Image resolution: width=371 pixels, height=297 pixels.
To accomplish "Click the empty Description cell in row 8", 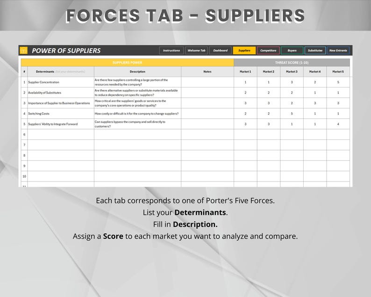I will click(x=137, y=155).
